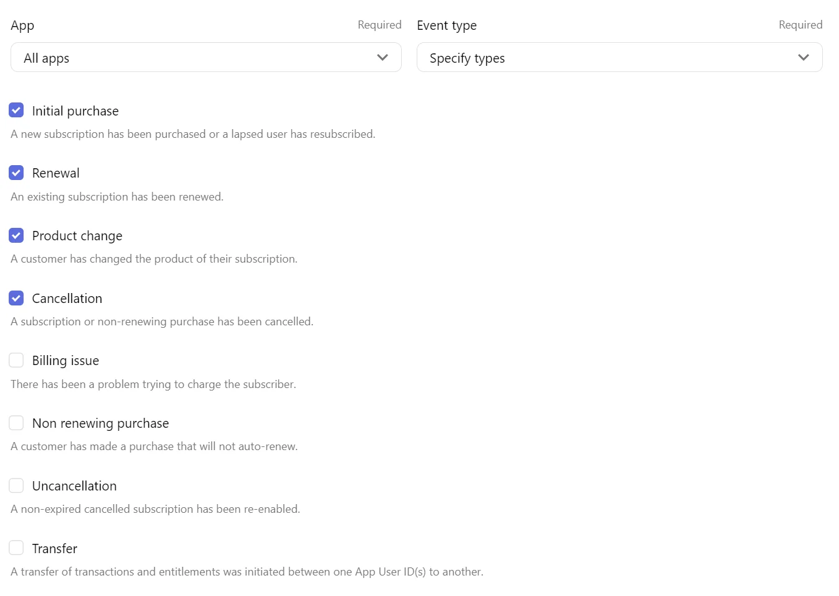Expand the Specify types dropdown chevron
This screenshot has height=596, width=839.
click(x=804, y=57)
